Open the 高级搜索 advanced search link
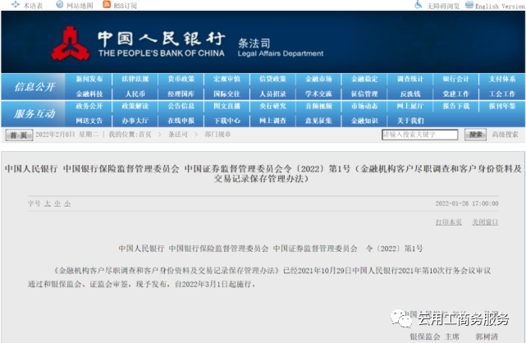Viewport: 526px width, 343px height. (x=505, y=135)
